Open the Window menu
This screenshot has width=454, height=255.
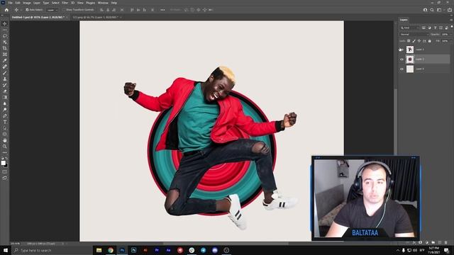(x=103, y=3)
